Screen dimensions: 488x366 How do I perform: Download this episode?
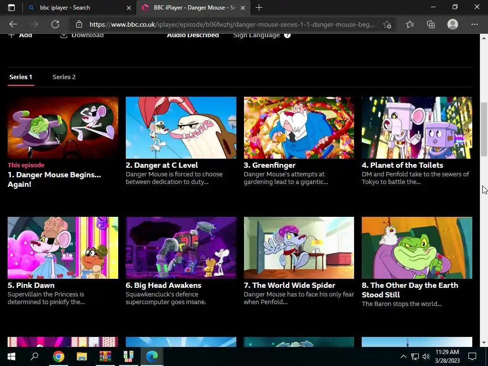pyautogui.click(x=82, y=35)
